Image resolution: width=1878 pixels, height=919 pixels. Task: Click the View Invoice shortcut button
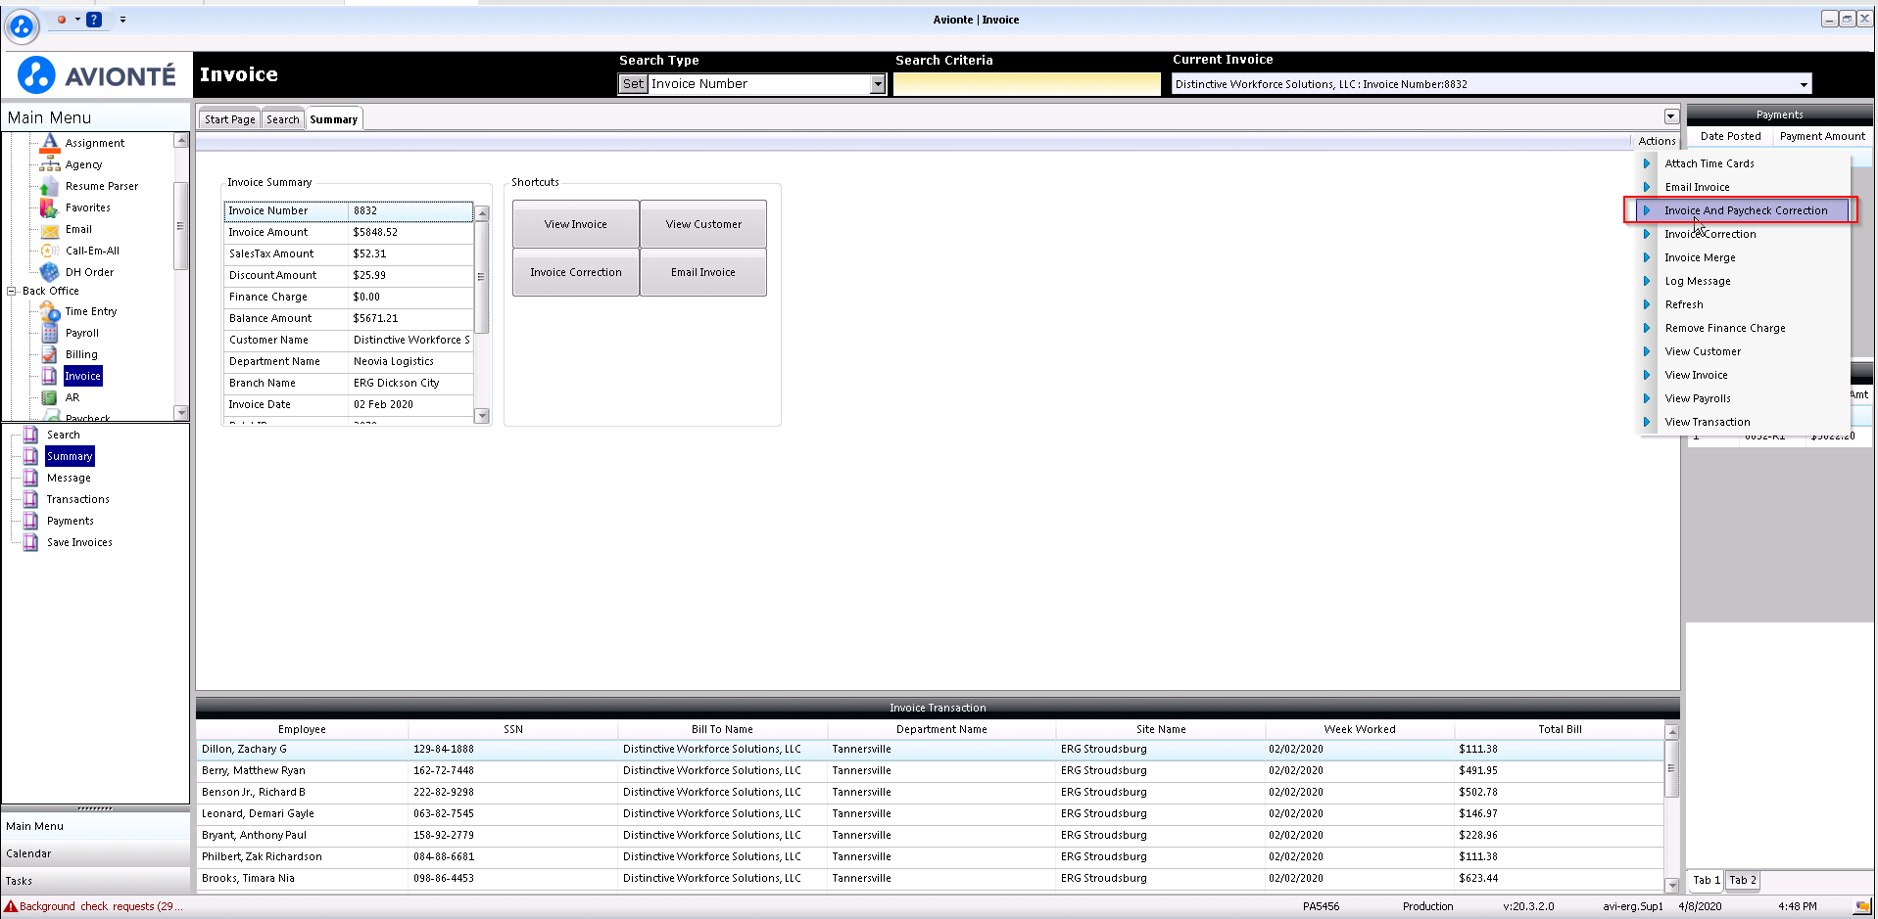point(576,224)
